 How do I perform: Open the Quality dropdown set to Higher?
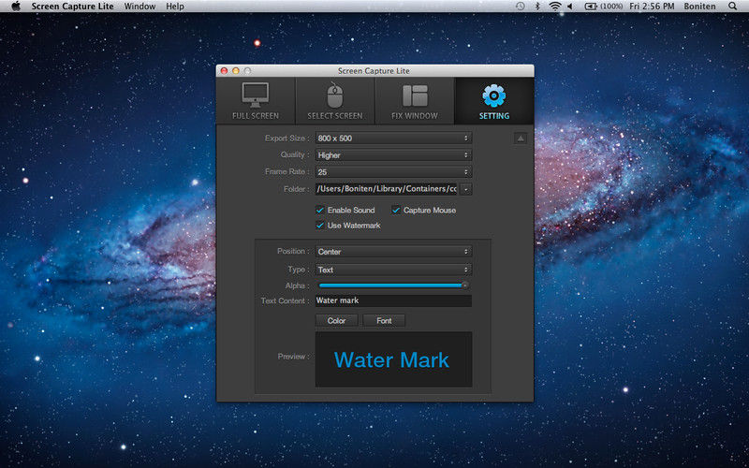tap(393, 154)
